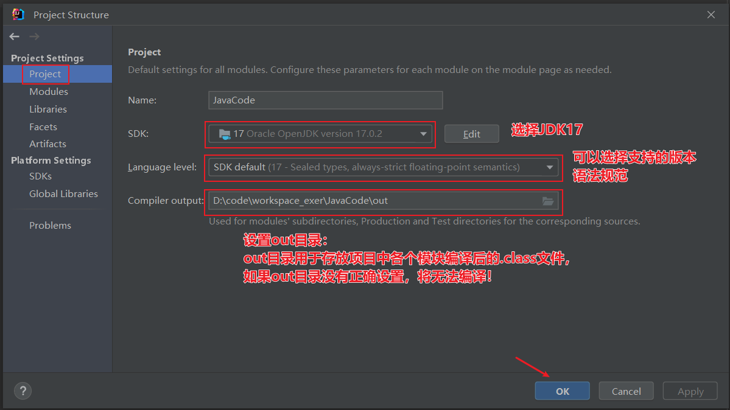Image resolution: width=730 pixels, height=410 pixels.
Task: Click the Language level label
Action: [162, 167]
